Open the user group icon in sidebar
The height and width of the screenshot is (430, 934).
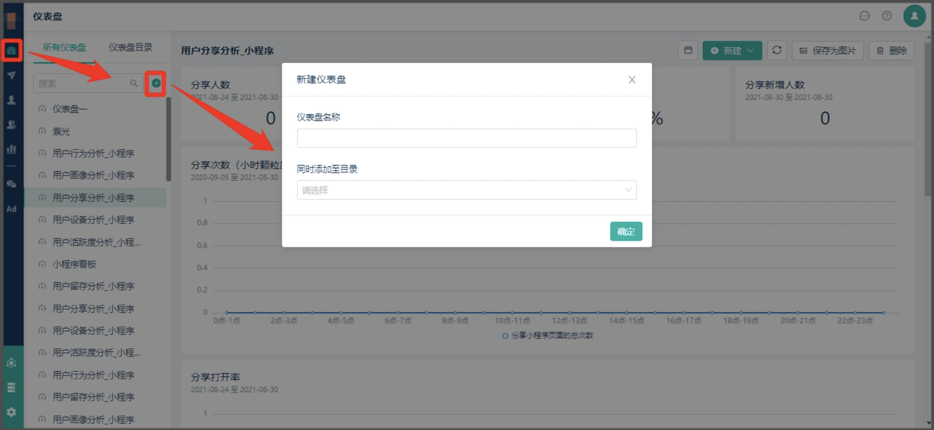[x=11, y=125]
